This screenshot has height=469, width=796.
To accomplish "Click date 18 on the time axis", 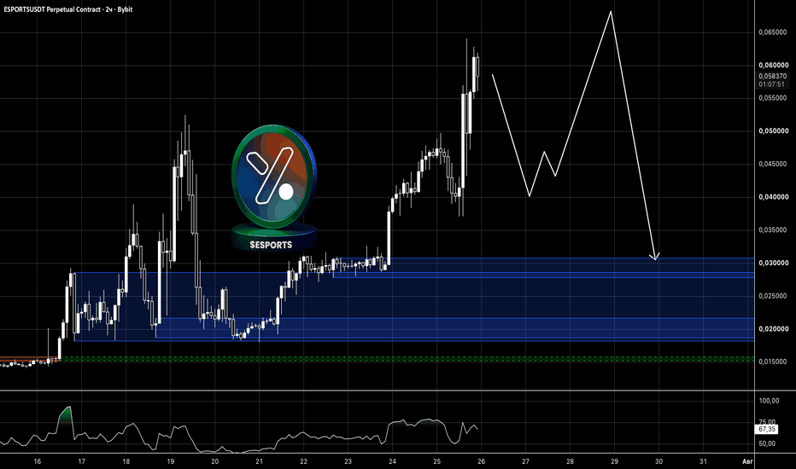I will coord(126,461).
